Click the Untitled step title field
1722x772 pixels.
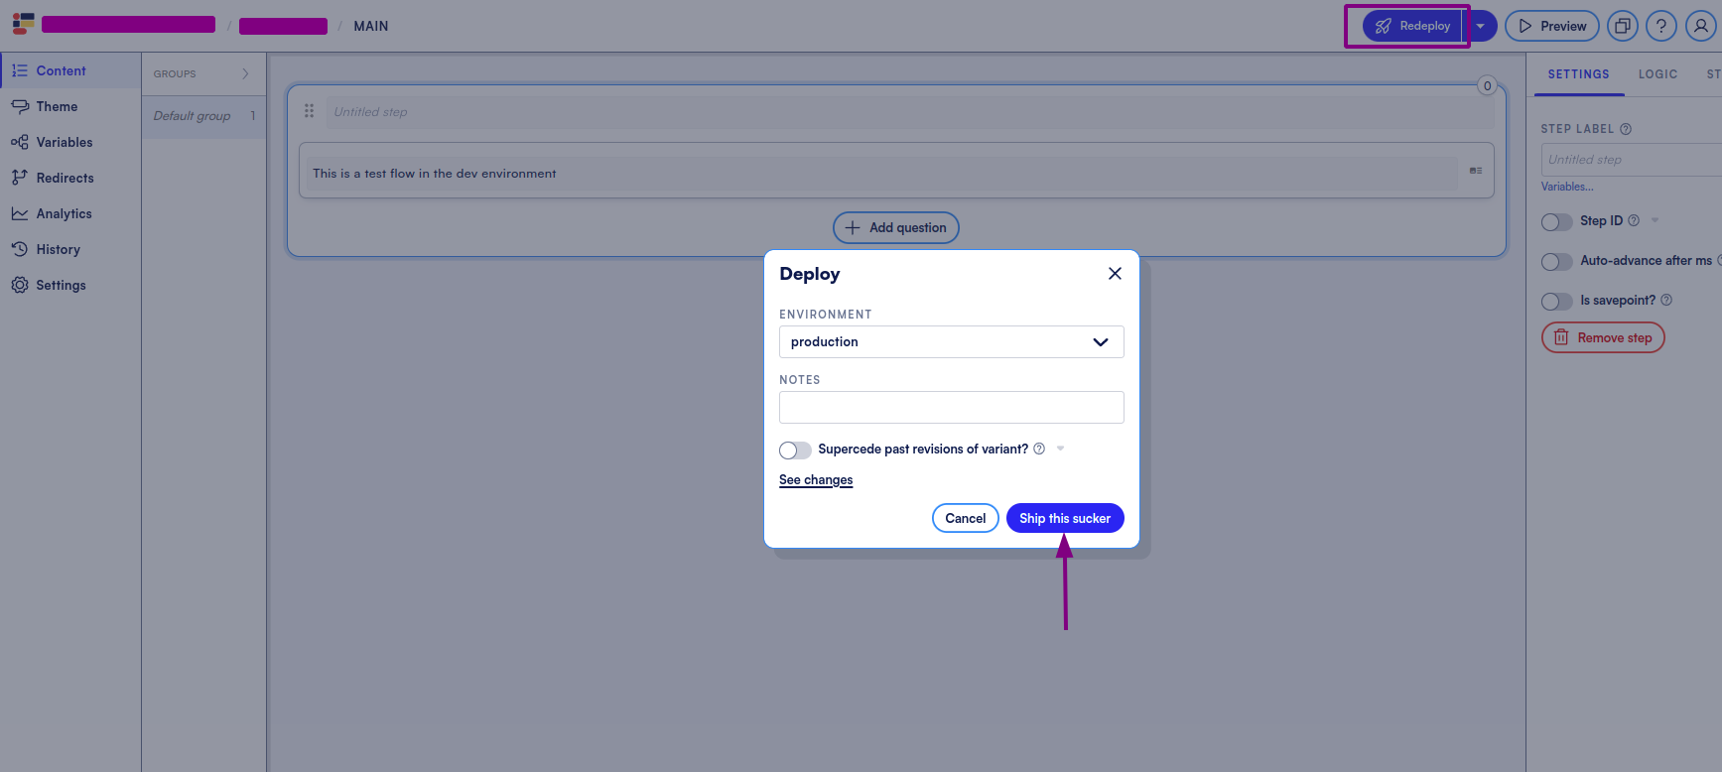[x=910, y=112]
